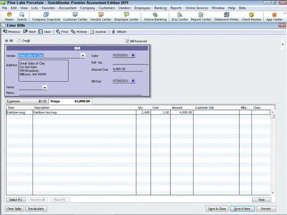Image resolution: width=287 pixels, height=215 pixels.
Task: Click scroll up arrow in items table
Action: tap(272, 112)
